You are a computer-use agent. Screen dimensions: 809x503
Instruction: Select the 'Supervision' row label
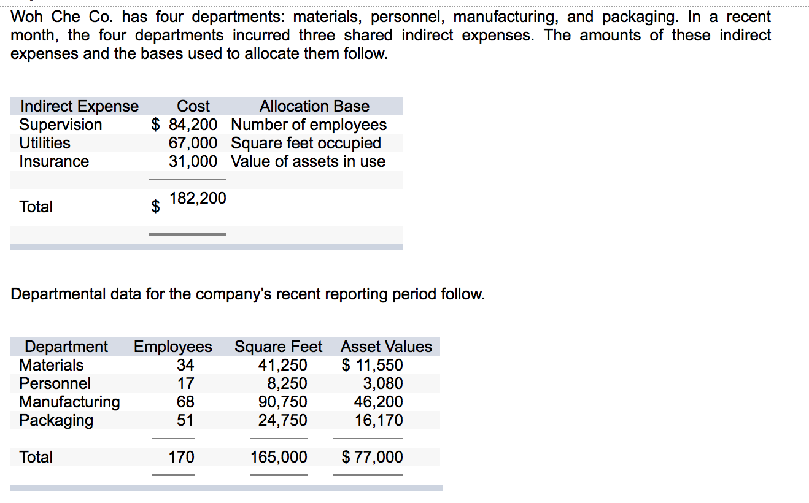point(61,125)
